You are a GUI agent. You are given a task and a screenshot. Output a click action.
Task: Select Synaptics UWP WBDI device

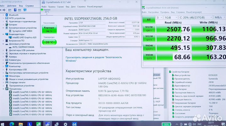[22, 31]
